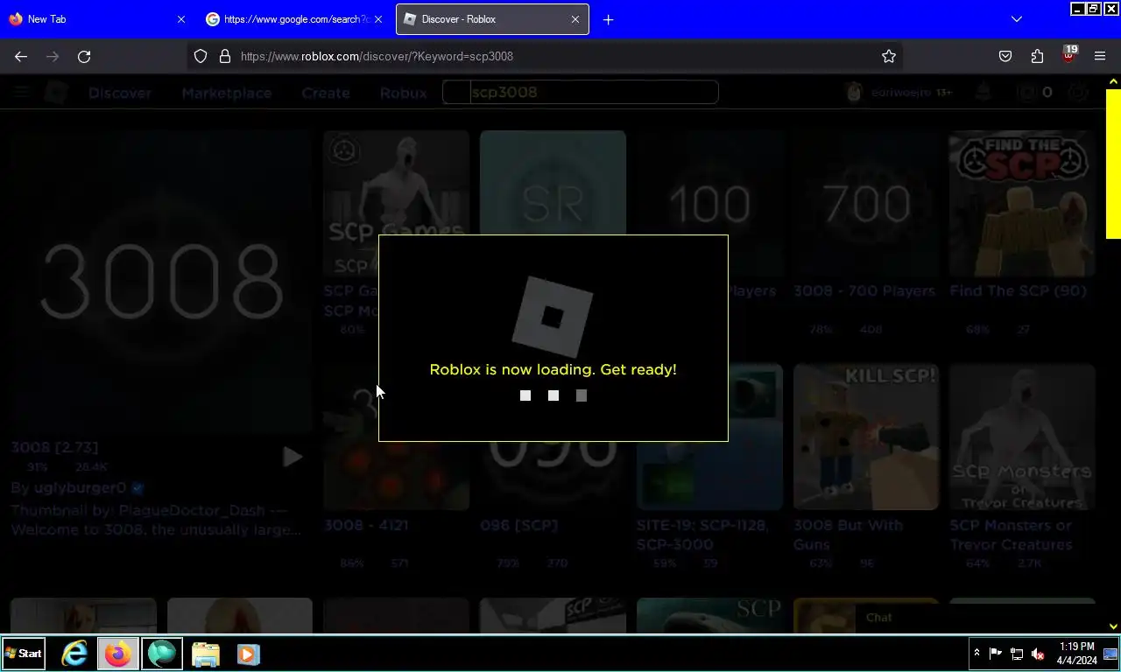Open SCP Monsters or Trevor Creatures thumbnail
1121x672 pixels.
click(1022, 437)
